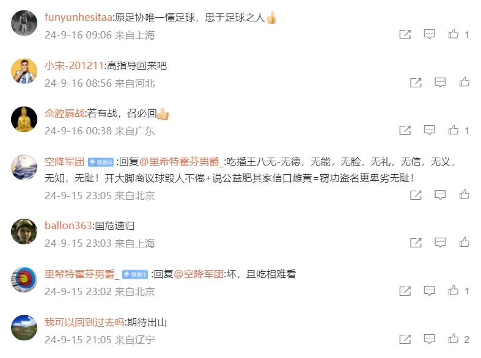Like the comment '期待出山'
481x358 pixels.
(x=453, y=338)
